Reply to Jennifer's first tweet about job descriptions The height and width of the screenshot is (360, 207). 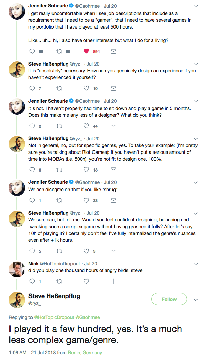click(33, 51)
